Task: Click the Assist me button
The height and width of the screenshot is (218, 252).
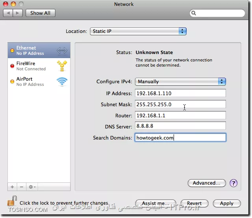Action: [x=156, y=203]
